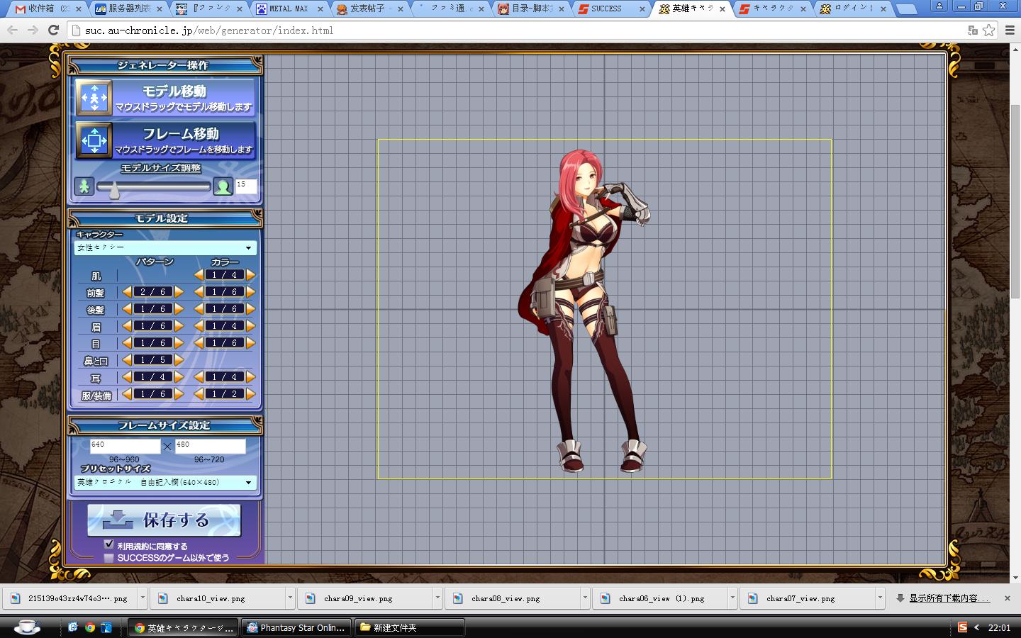Open options arrow for chara10_view.png download
Screen dimensions: 1021x638
click(x=290, y=598)
